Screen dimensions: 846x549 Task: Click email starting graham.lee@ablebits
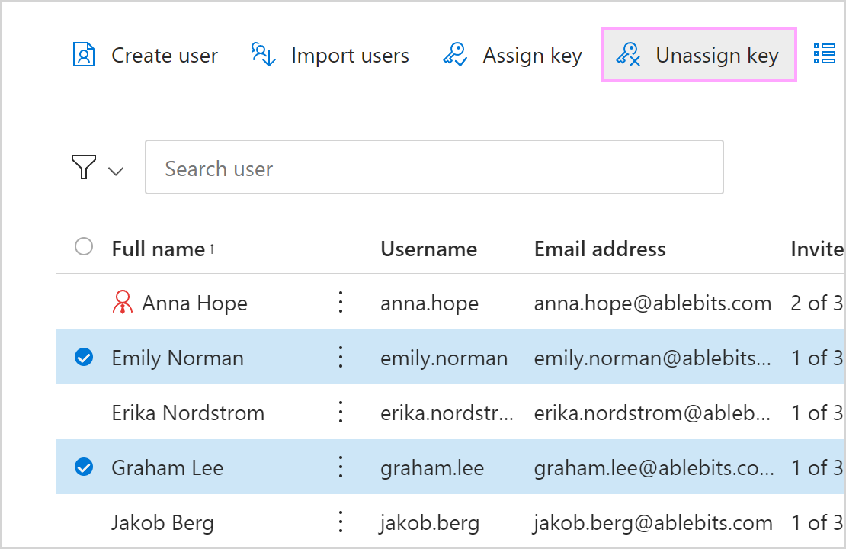click(654, 469)
